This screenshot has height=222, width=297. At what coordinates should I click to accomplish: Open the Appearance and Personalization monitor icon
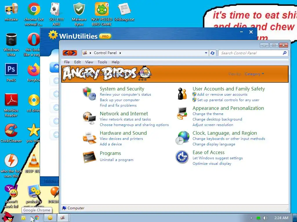click(x=182, y=113)
